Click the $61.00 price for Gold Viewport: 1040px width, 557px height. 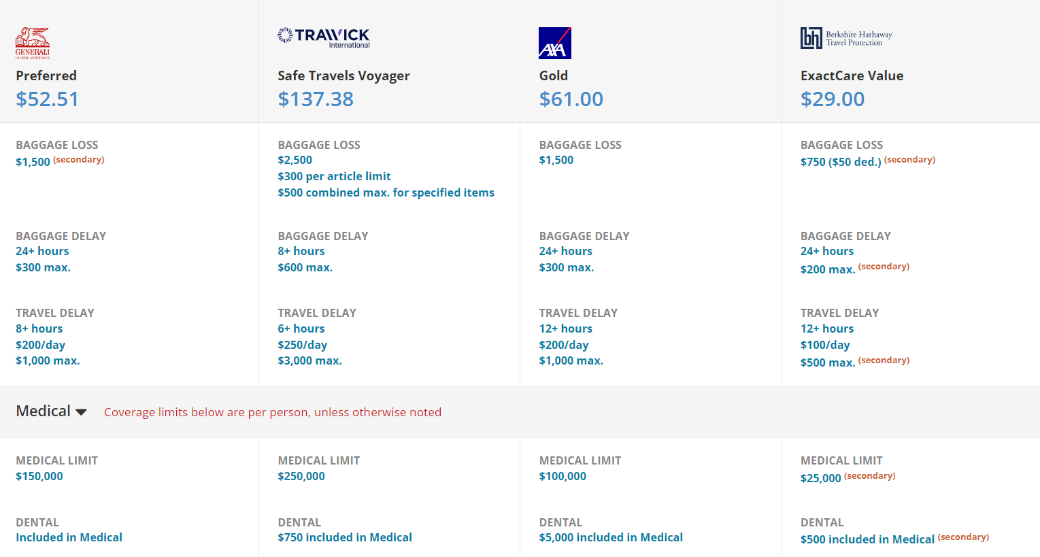[571, 99]
